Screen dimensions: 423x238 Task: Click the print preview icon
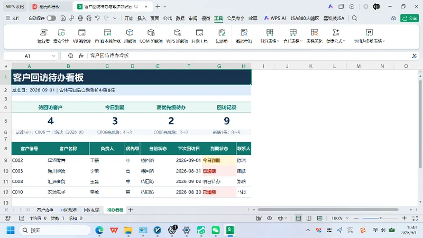tap(89, 18)
